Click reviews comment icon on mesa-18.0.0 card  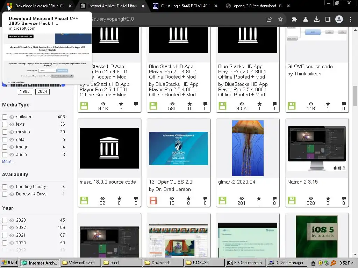pyautogui.click(x=136, y=199)
